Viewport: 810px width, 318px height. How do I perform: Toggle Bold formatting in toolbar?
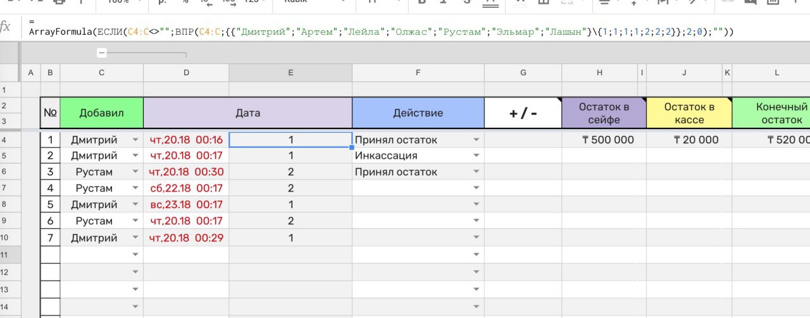coord(422,2)
